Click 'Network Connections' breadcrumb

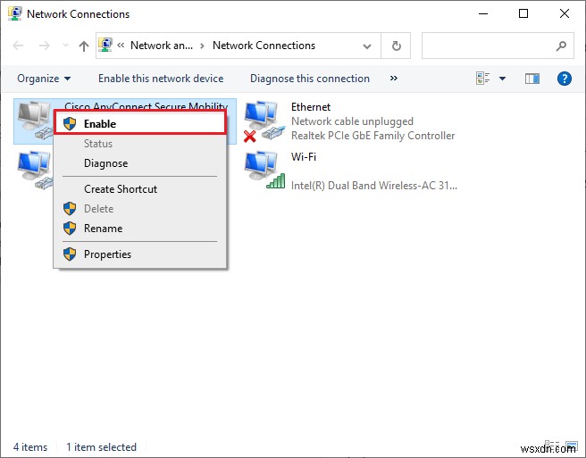pos(264,46)
